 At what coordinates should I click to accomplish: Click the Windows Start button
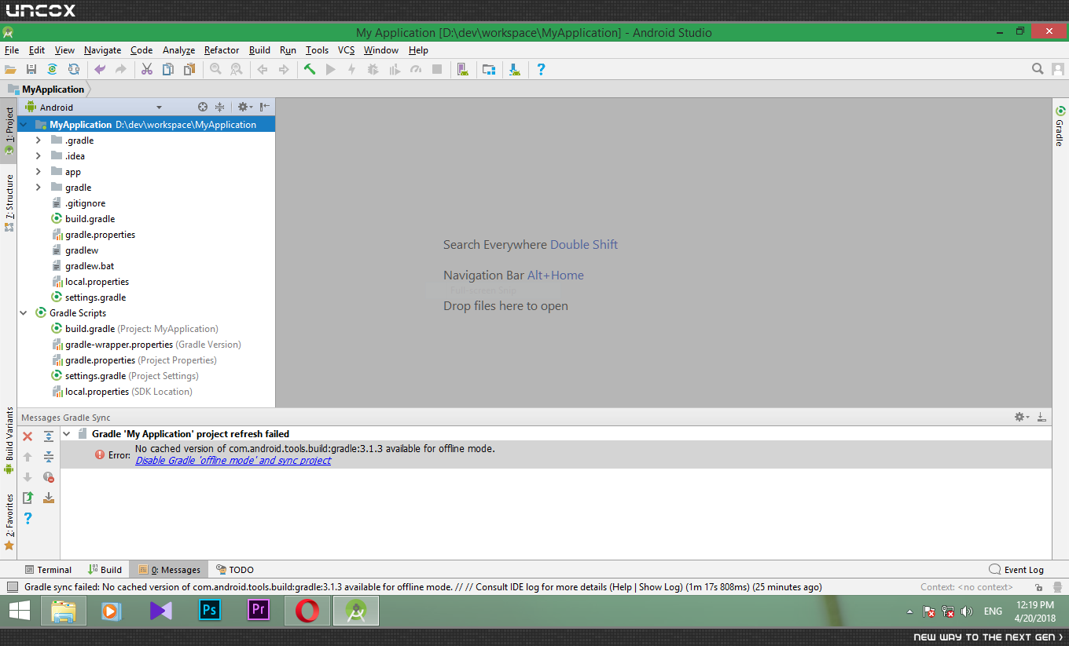click(20, 611)
